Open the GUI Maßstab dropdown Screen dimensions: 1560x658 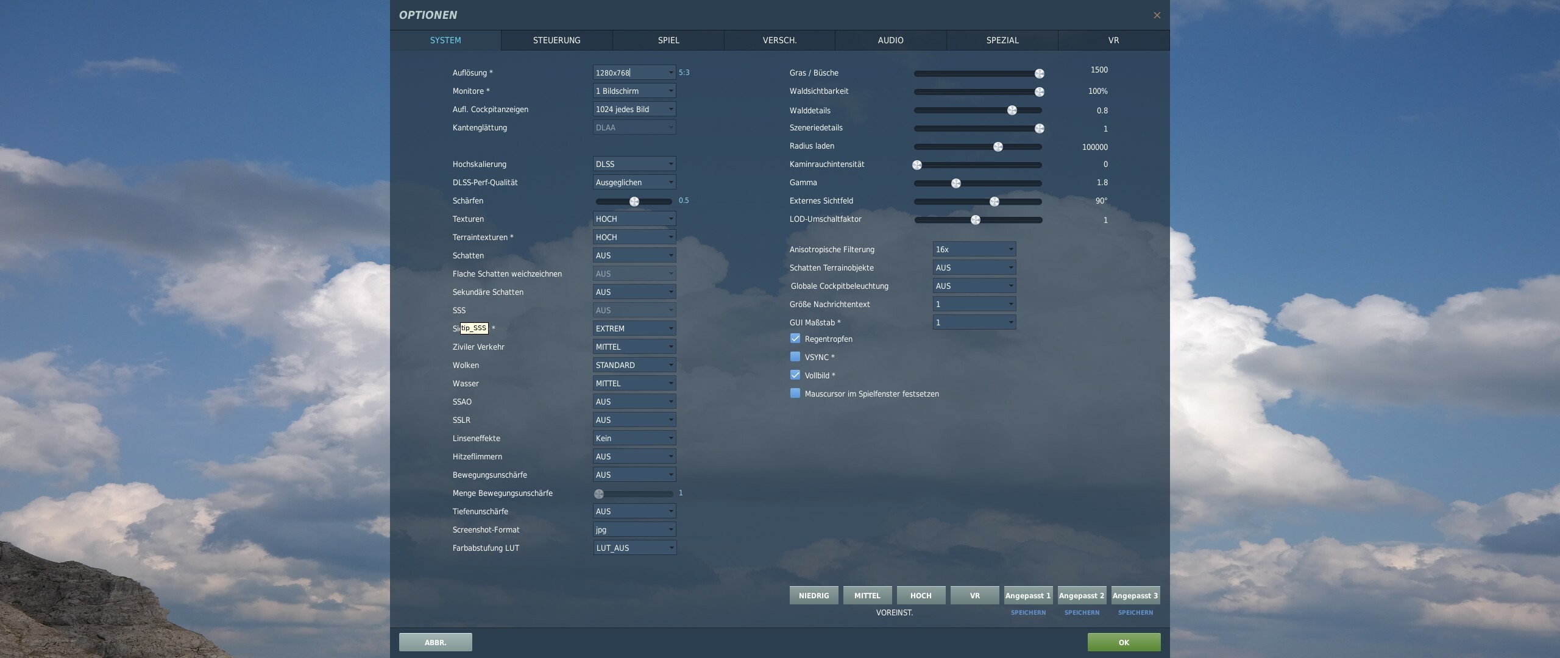pyautogui.click(x=974, y=322)
